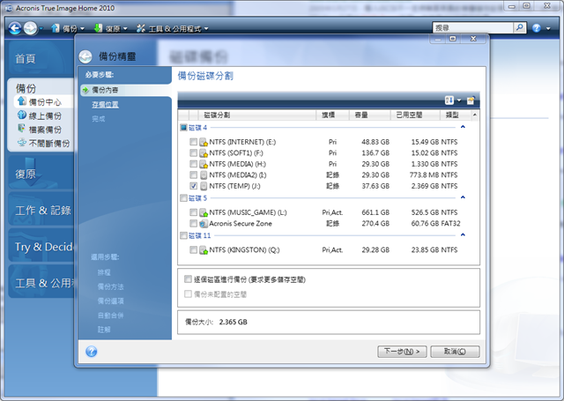Click the back arrow in main toolbar

click(14, 27)
